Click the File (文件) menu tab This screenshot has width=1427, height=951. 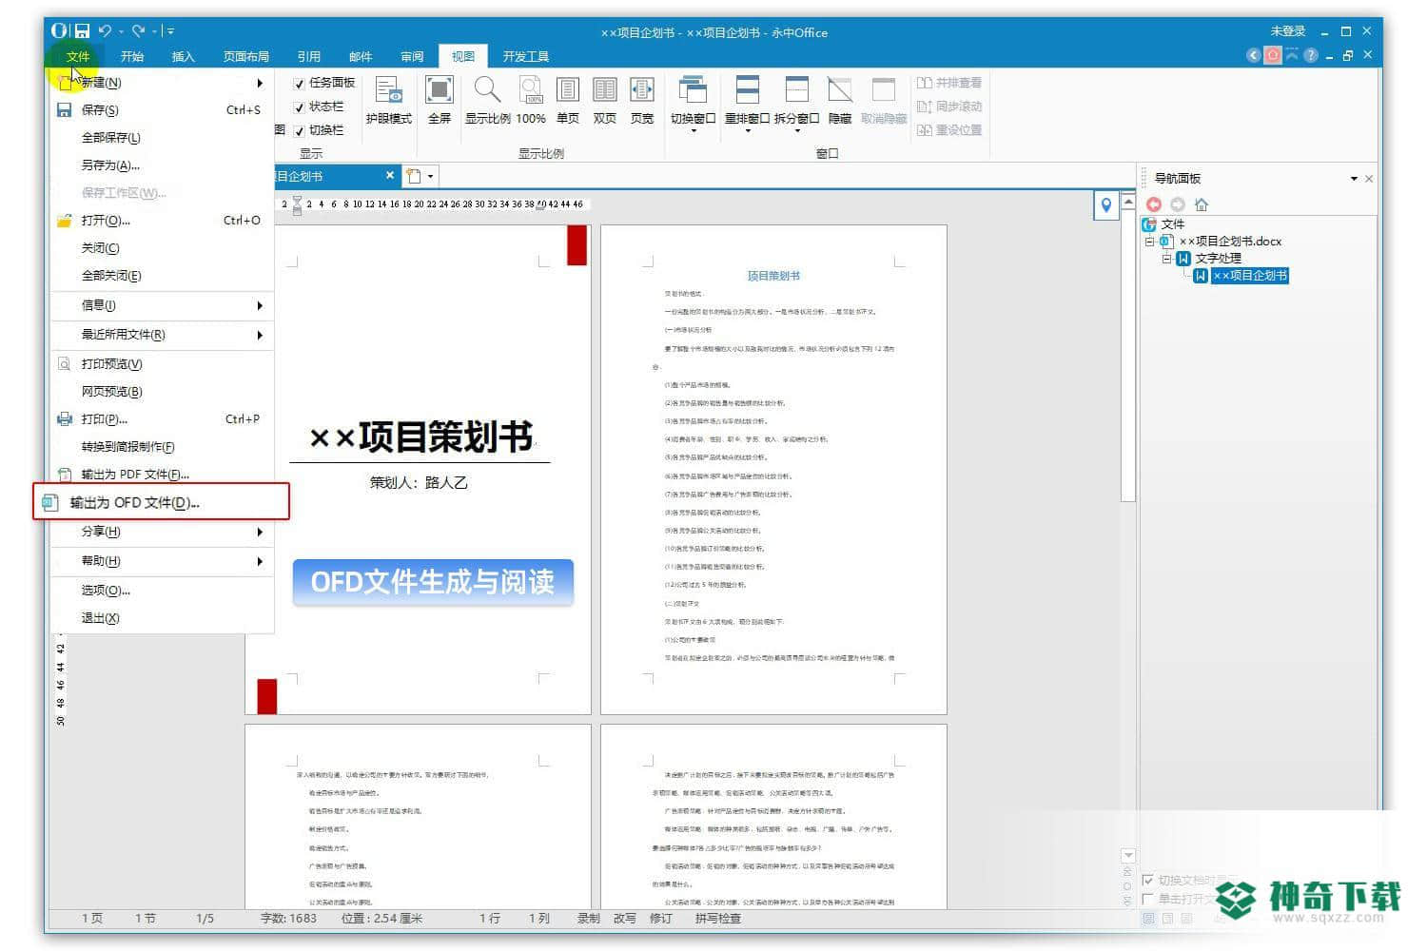(78, 56)
